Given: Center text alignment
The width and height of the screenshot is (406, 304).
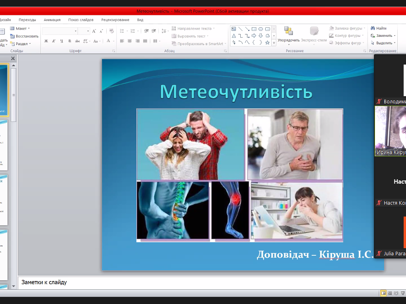Looking at the screenshot, I should click(x=130, y=41).
